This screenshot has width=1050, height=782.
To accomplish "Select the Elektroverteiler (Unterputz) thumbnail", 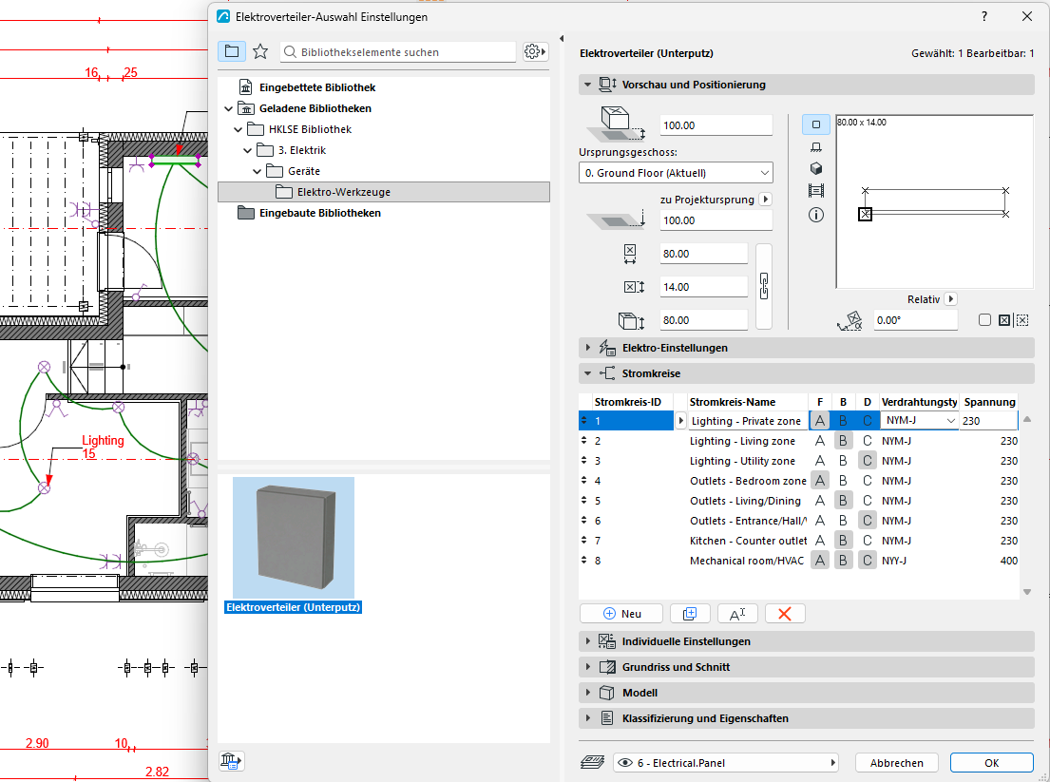I will pyautogui.click(x=294, y=538).
